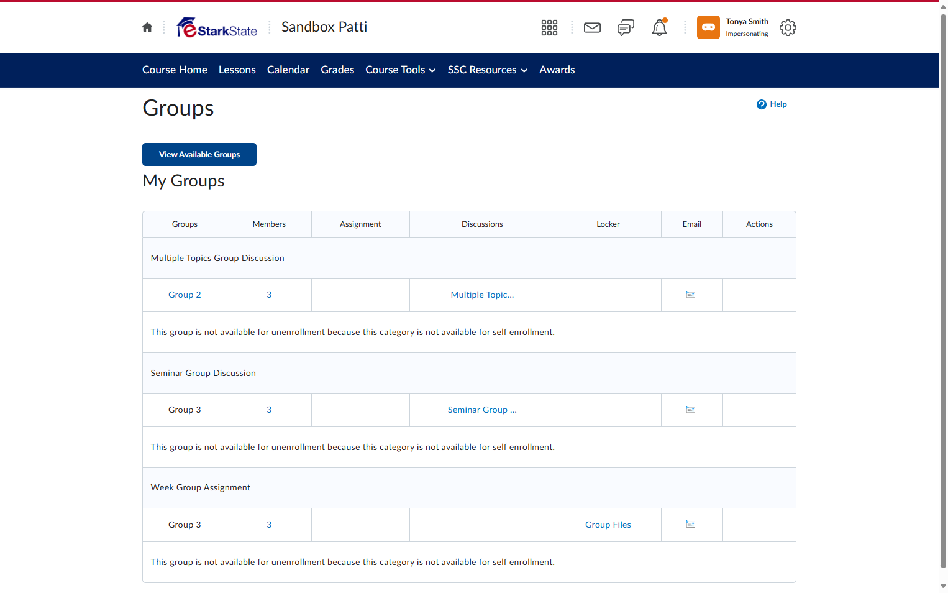Open the Group Files locker link
Screen dimensions: 948x593
pyautogui.click(x=608, y=525)
